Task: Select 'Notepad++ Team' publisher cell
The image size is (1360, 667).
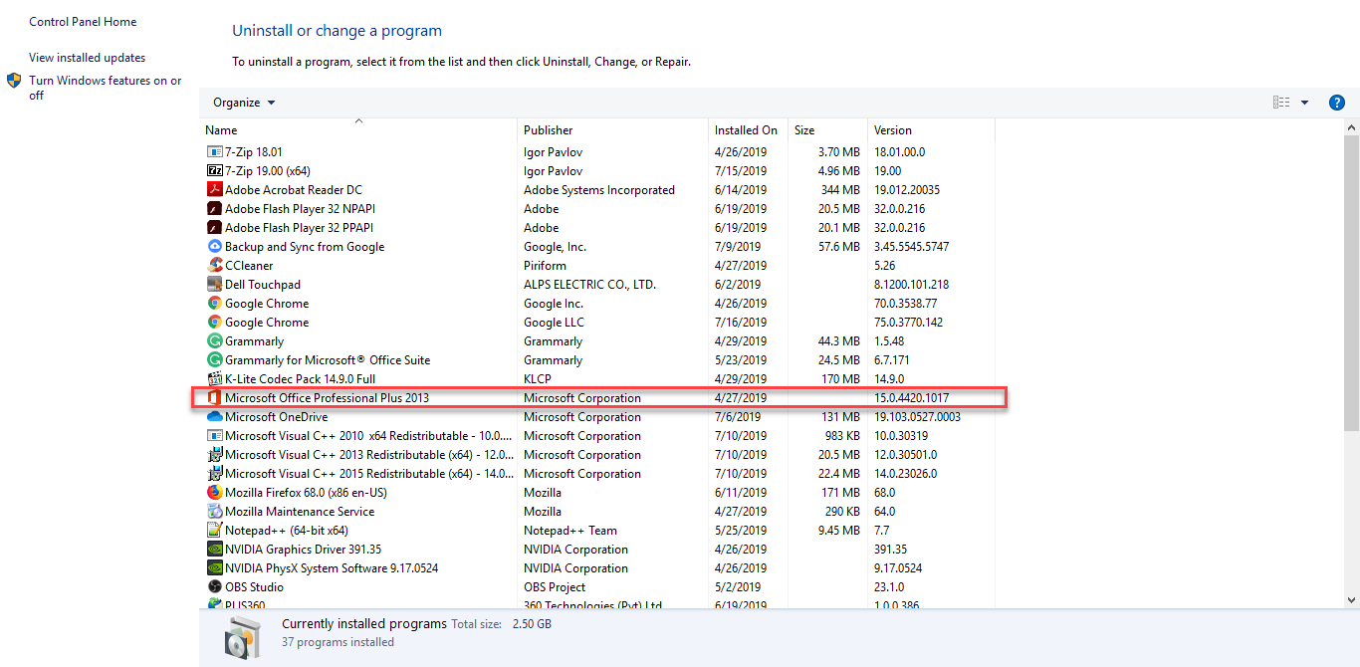Action: (x=570, y=531)
